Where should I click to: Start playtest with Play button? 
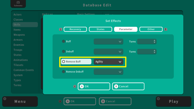pos(173,102)
